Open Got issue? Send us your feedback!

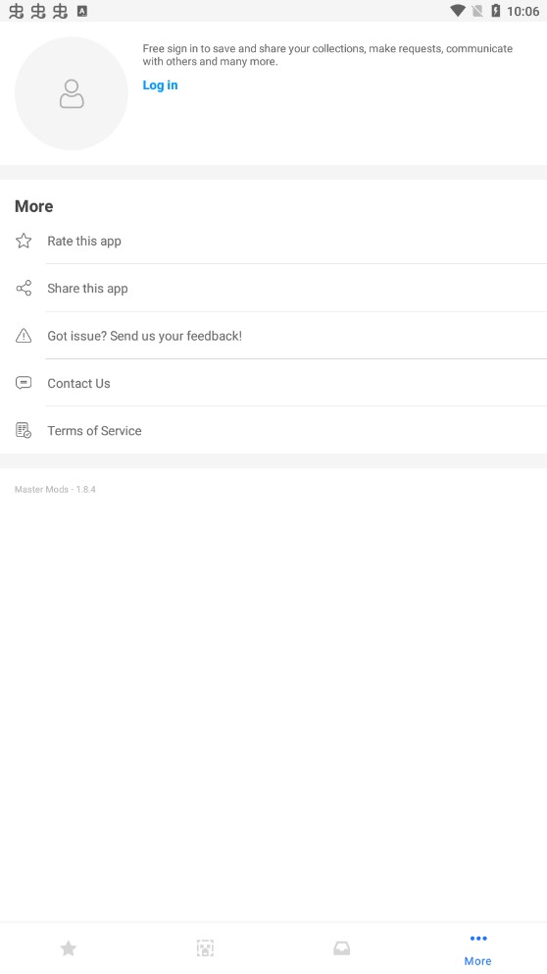click(273, 336)
